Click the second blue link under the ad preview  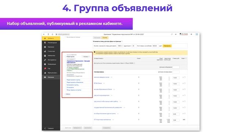75,82
